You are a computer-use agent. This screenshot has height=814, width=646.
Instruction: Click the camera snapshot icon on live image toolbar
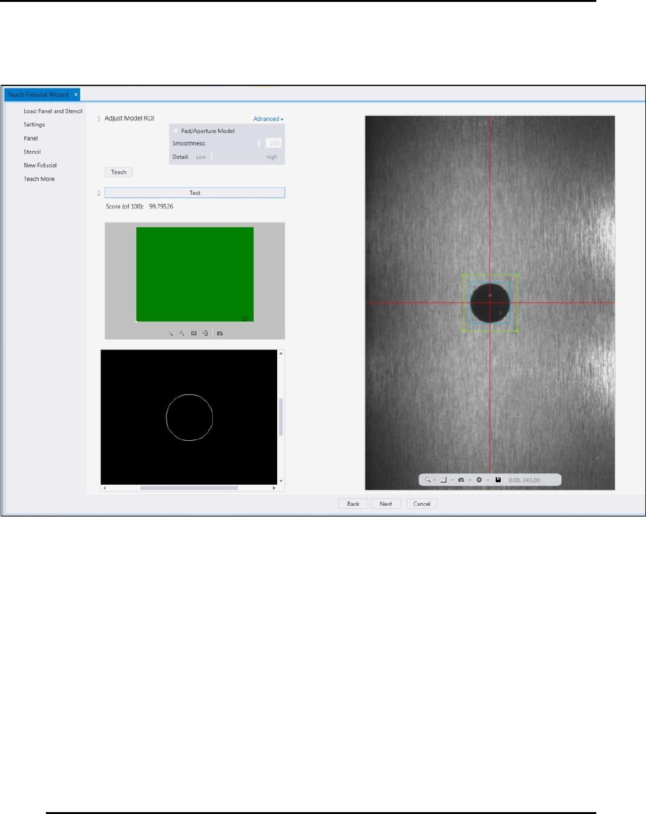click(x=461, y=480)
